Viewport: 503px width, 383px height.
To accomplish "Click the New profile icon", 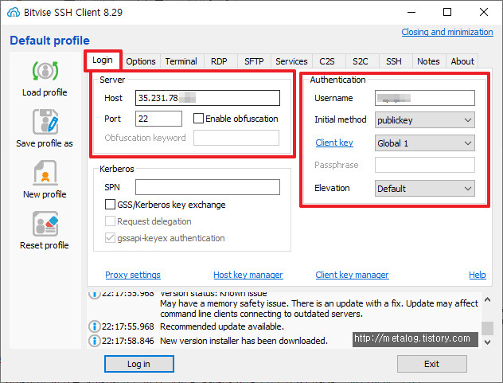I will [45, 173].
